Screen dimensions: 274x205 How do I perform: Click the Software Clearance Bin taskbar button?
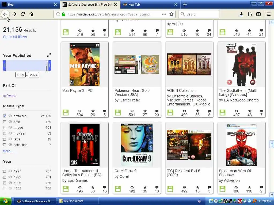pos(35,201)
